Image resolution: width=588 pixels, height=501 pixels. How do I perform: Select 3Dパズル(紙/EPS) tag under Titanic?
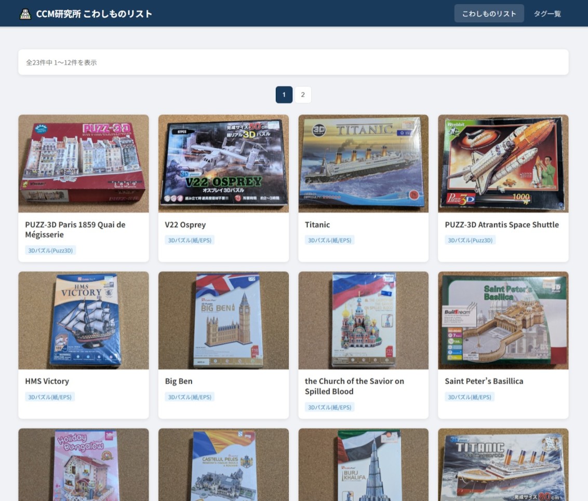(x=330, y=240)
